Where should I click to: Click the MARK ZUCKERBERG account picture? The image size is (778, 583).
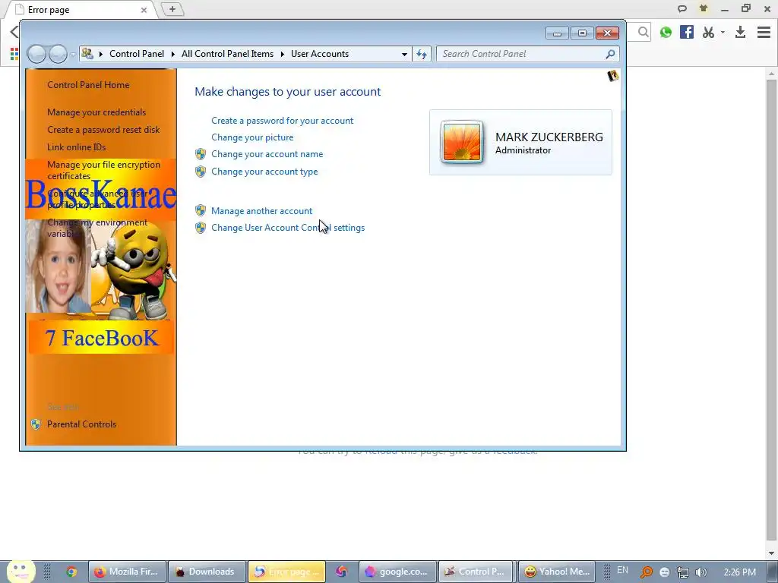coord(461,142)
